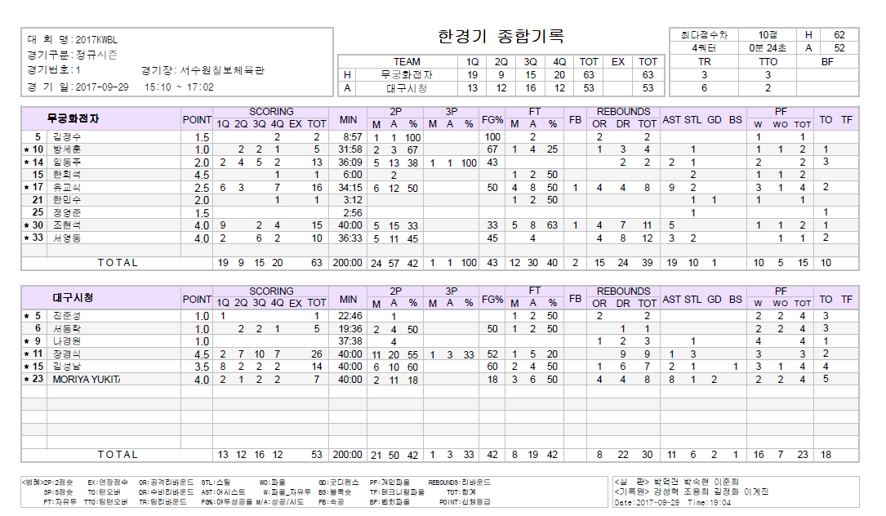This screenshot has width=886, height=516.
Task: Select the 'TR' header in the top-right box
Action: point(704,61)
